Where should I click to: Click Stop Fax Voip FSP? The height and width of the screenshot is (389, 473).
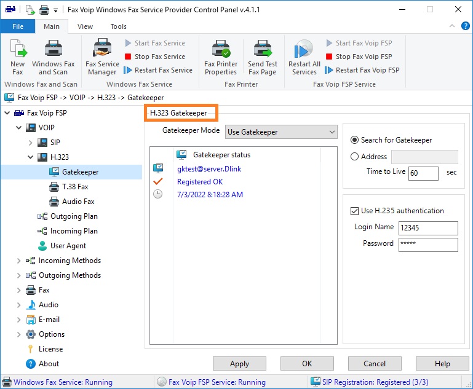tap(359, 57)
